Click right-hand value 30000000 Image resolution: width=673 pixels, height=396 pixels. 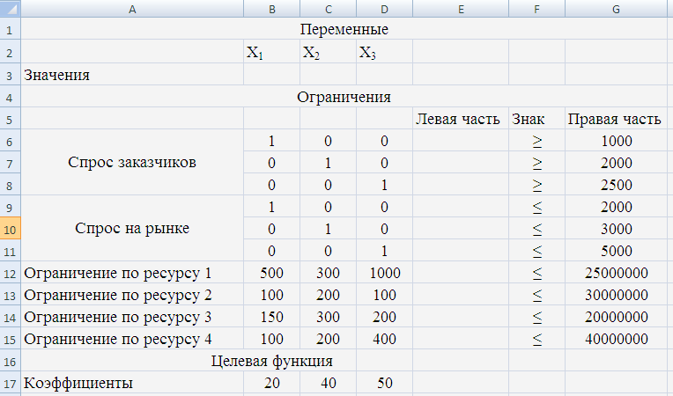click(617, 295)
